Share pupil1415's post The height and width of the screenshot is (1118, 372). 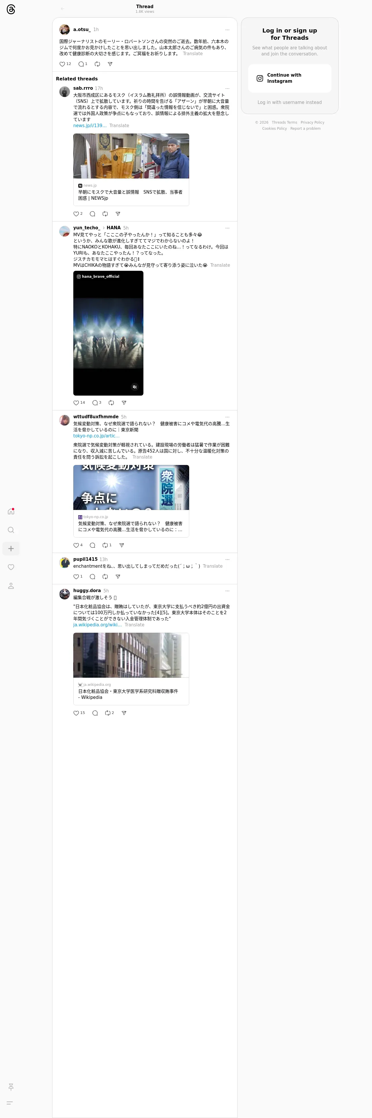pos(118,577)
